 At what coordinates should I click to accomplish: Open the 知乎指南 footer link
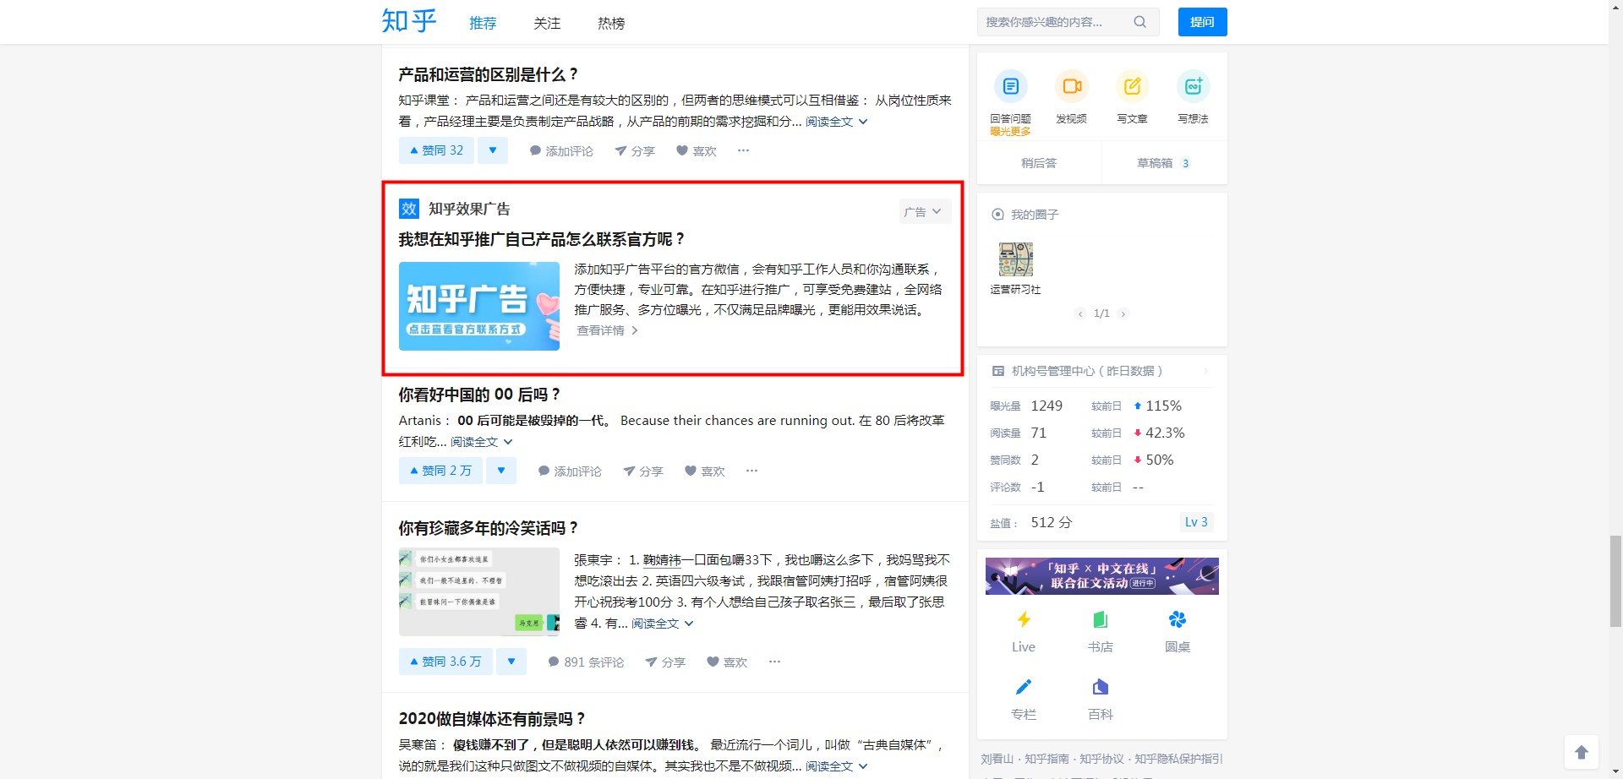tap(1046, 759)
